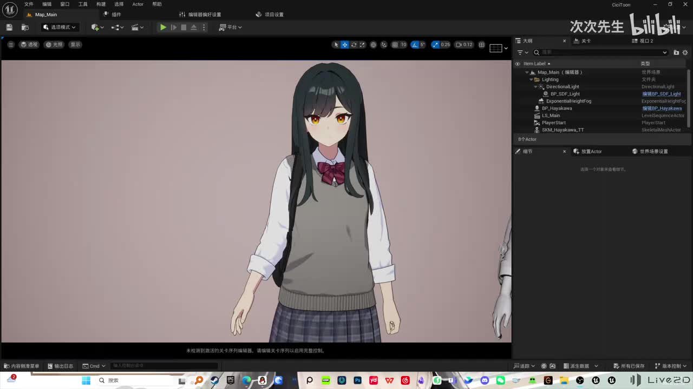The height and width of the screenshot is (389, 693).
Task: Collapse the Lighting folder
Action: pos(531,79)
